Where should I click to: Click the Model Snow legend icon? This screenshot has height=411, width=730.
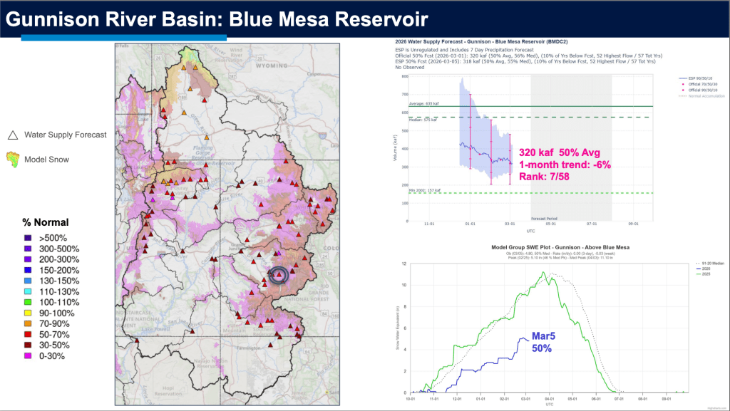coord(12,158)
